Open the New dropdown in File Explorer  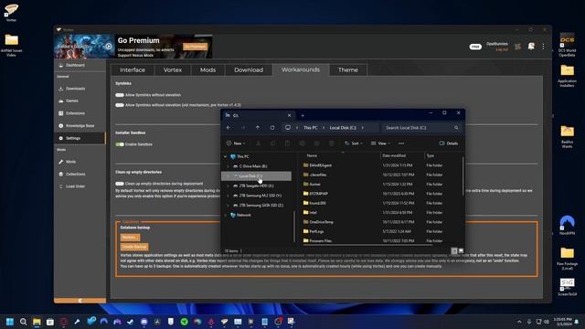tap(236, 143)
